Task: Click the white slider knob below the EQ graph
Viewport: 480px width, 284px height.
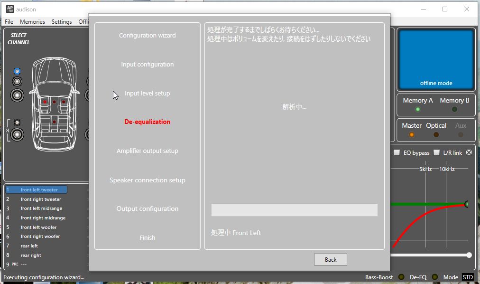Action: [469, 255]
